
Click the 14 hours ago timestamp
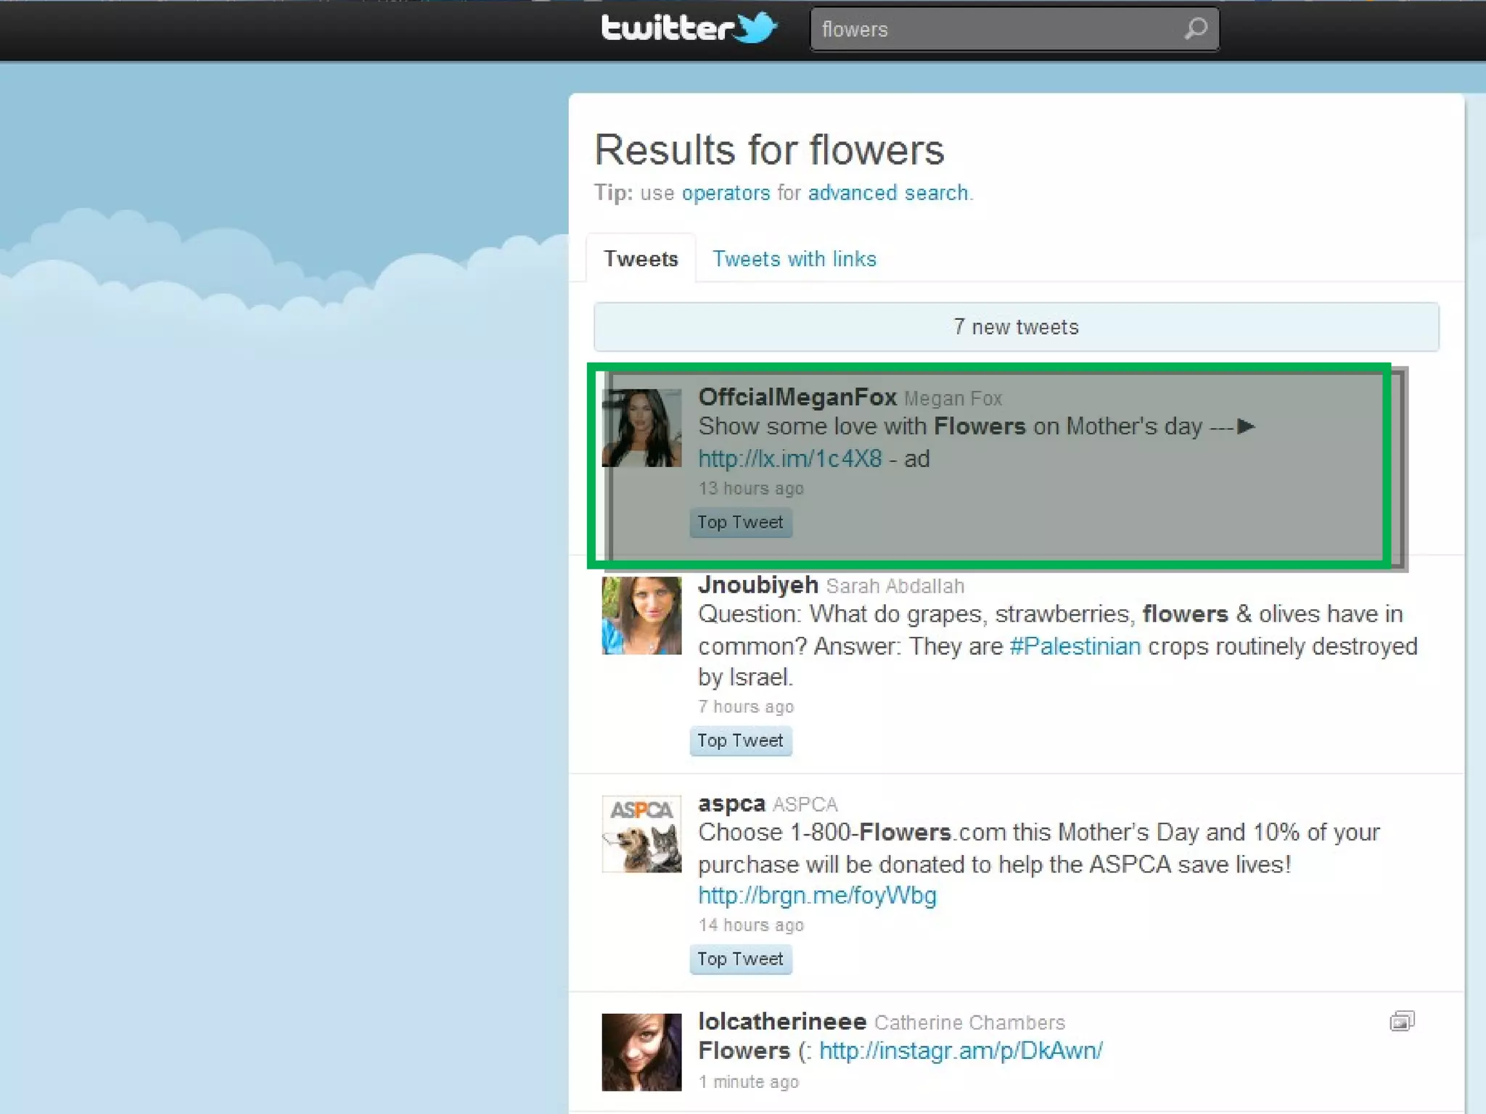[x=751, y=925]
